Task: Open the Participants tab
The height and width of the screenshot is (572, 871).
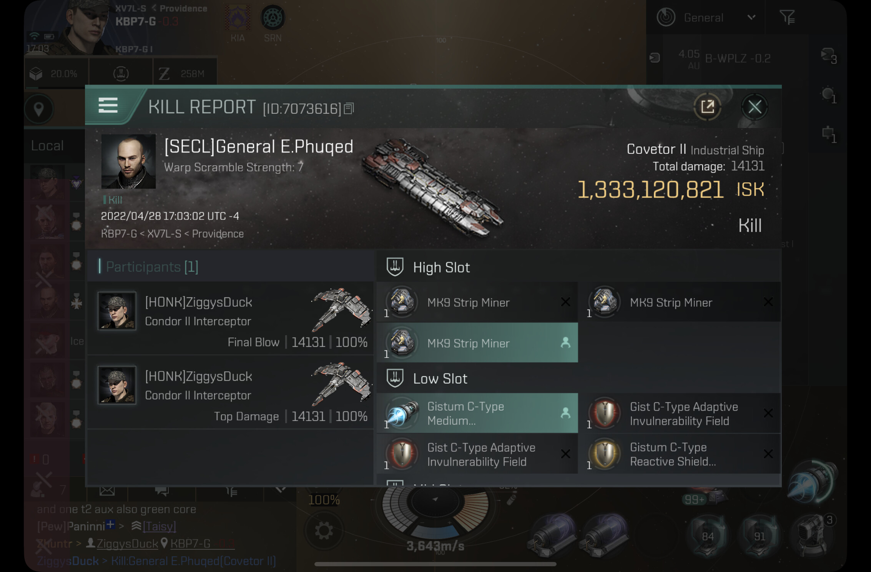Action: click(152, 267)
